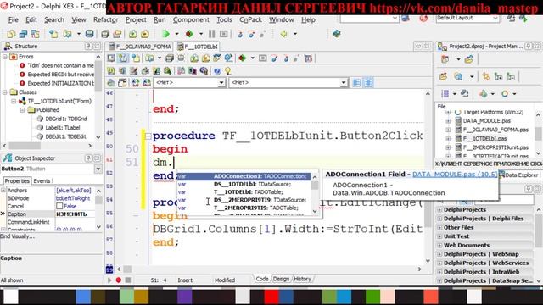
Task: Click the Program Reset icon next to Pause
Action: [224, 34]
